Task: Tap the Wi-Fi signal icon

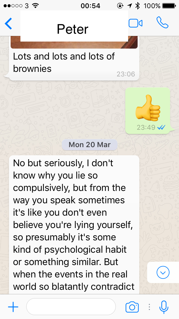Action: coord(35,6)
